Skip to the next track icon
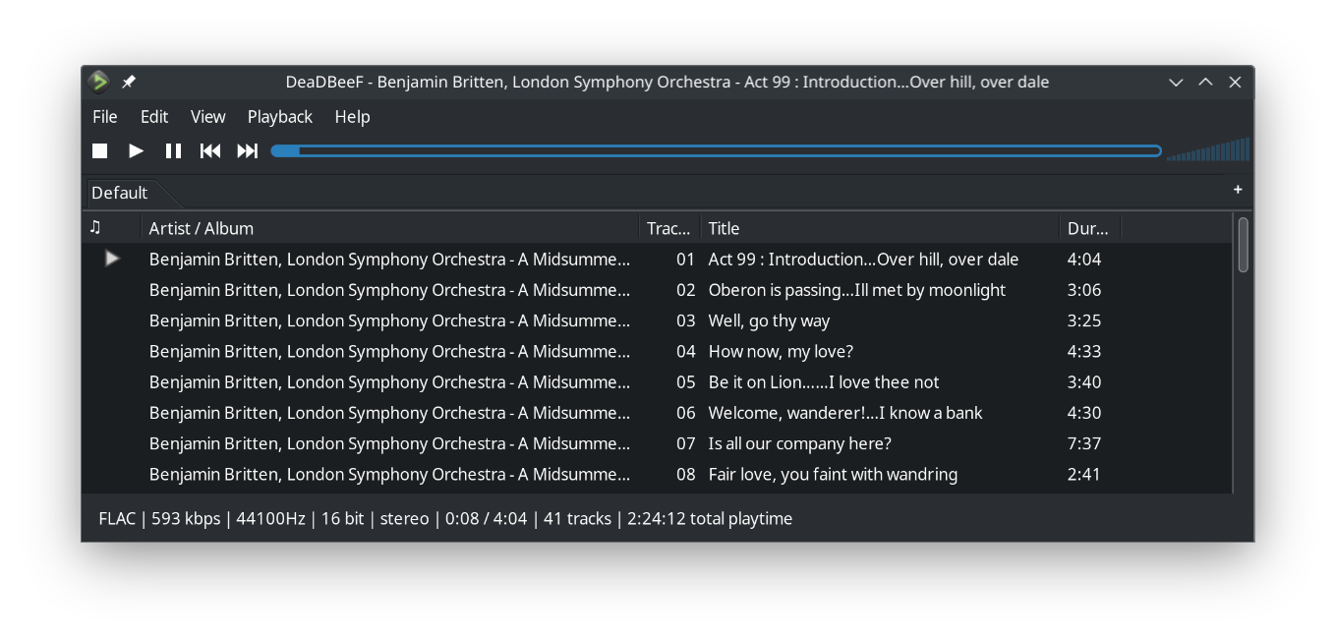Screen dimensions: 1335x639 coord(247,150)
